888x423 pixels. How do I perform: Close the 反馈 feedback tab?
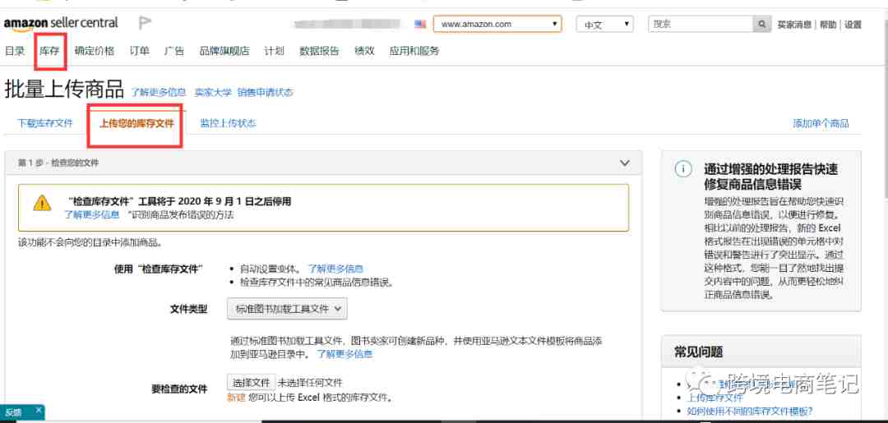(x=39, y=410)
